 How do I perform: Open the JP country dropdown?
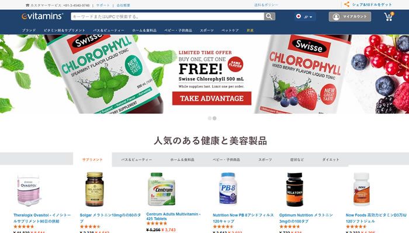(305, 17)
